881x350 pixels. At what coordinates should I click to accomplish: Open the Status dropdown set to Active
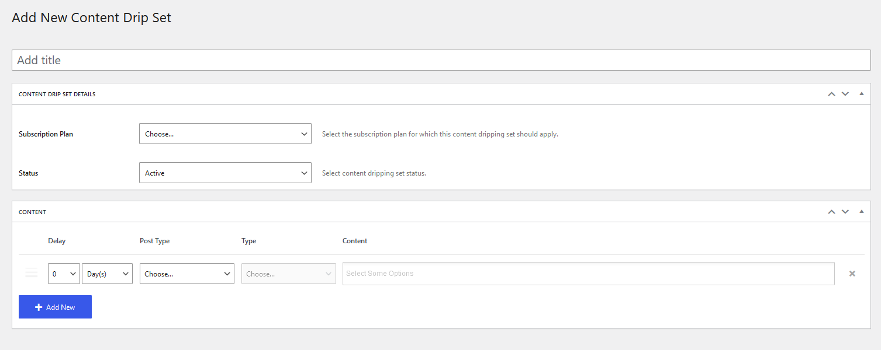(x=225, y=173)
